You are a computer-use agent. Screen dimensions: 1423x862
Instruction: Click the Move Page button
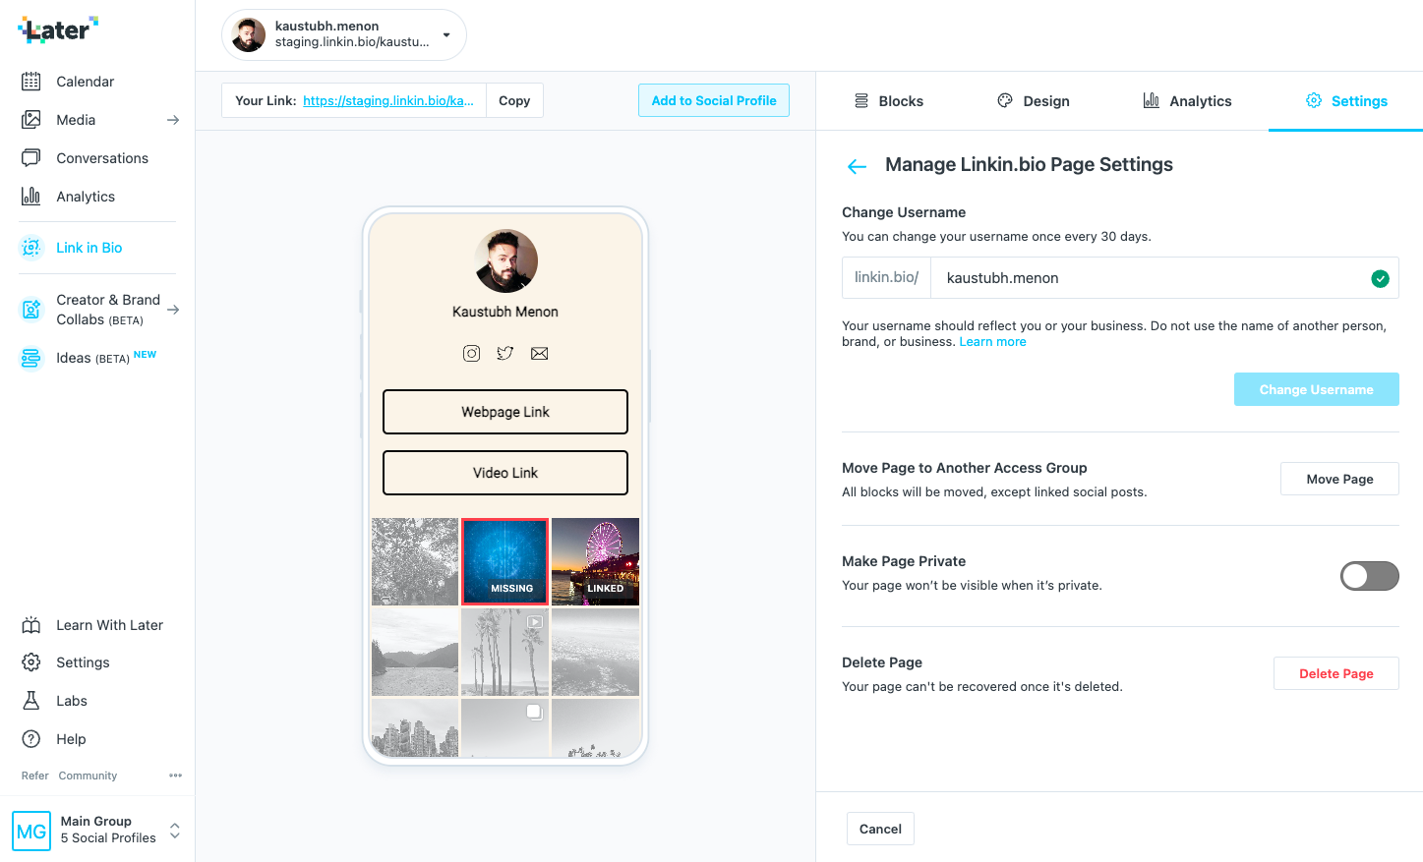pyautogui.click(x=1339, y=479)
